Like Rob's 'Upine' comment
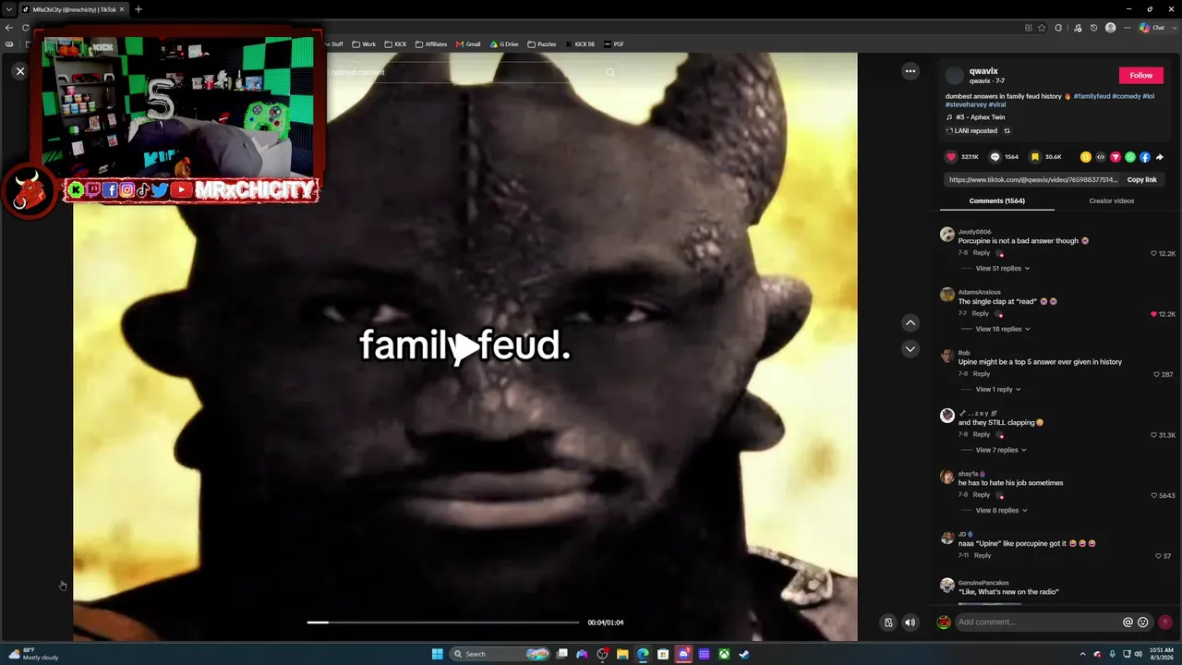1182x665 pixels. (x=1156, y=375)
